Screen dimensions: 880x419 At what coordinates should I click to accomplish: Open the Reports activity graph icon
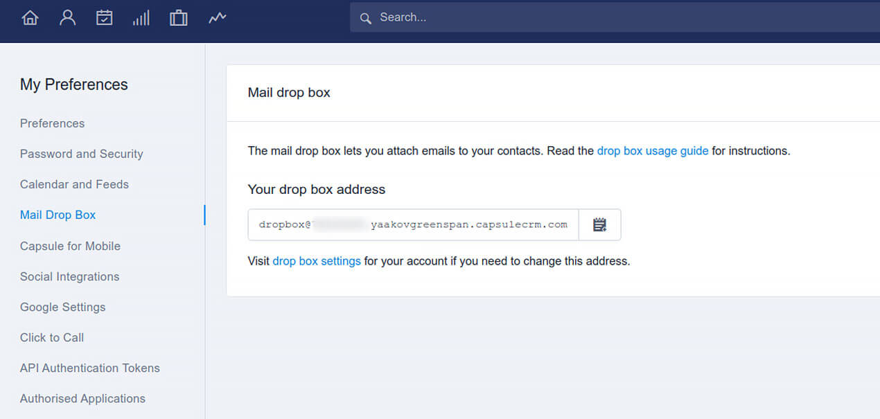click(x=218, y=18)
